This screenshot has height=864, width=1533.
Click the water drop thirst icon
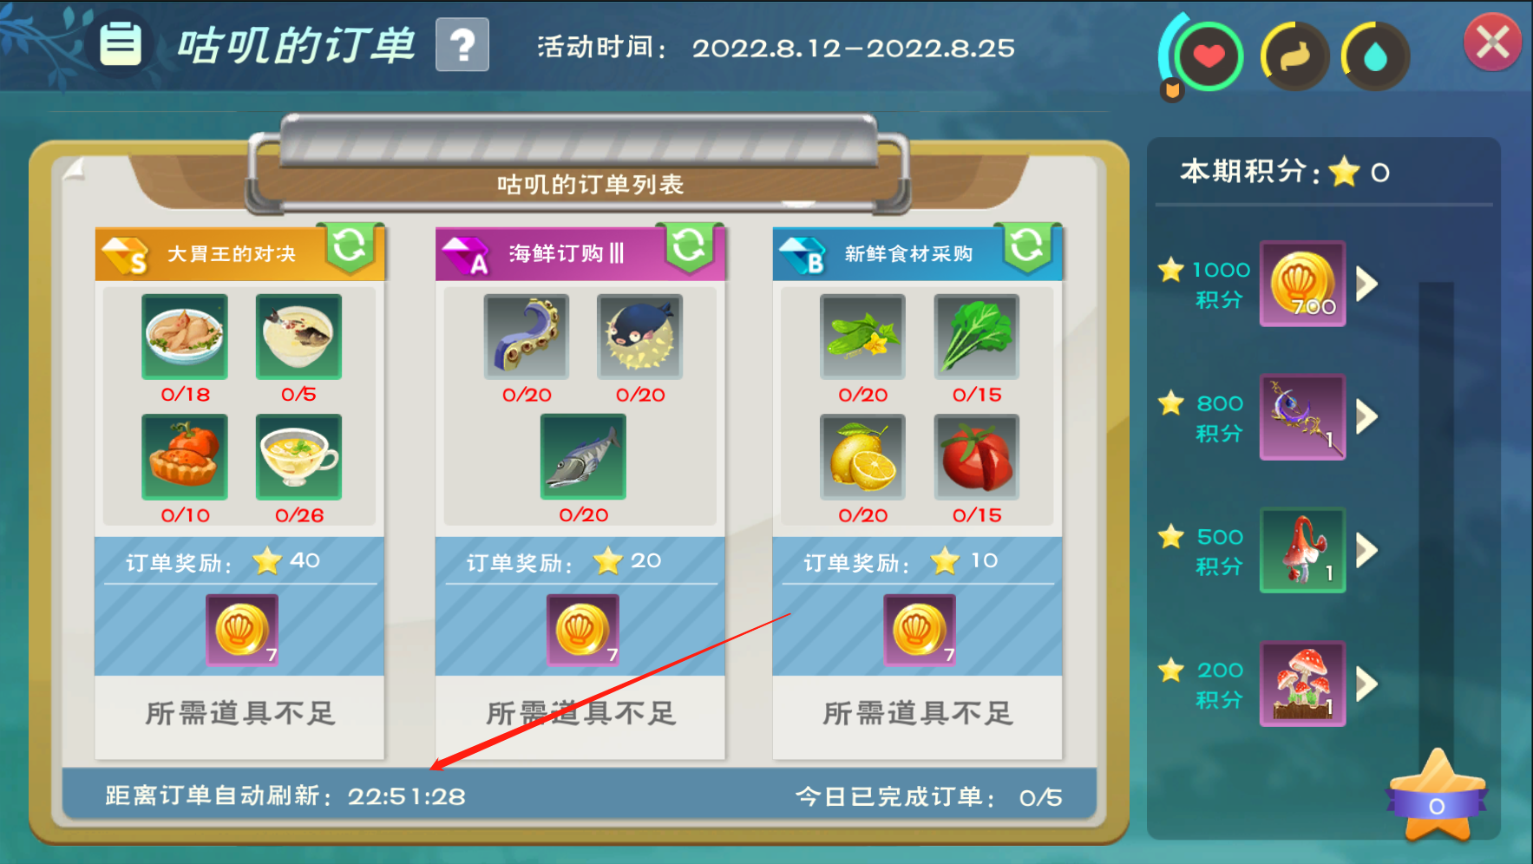1375,57
